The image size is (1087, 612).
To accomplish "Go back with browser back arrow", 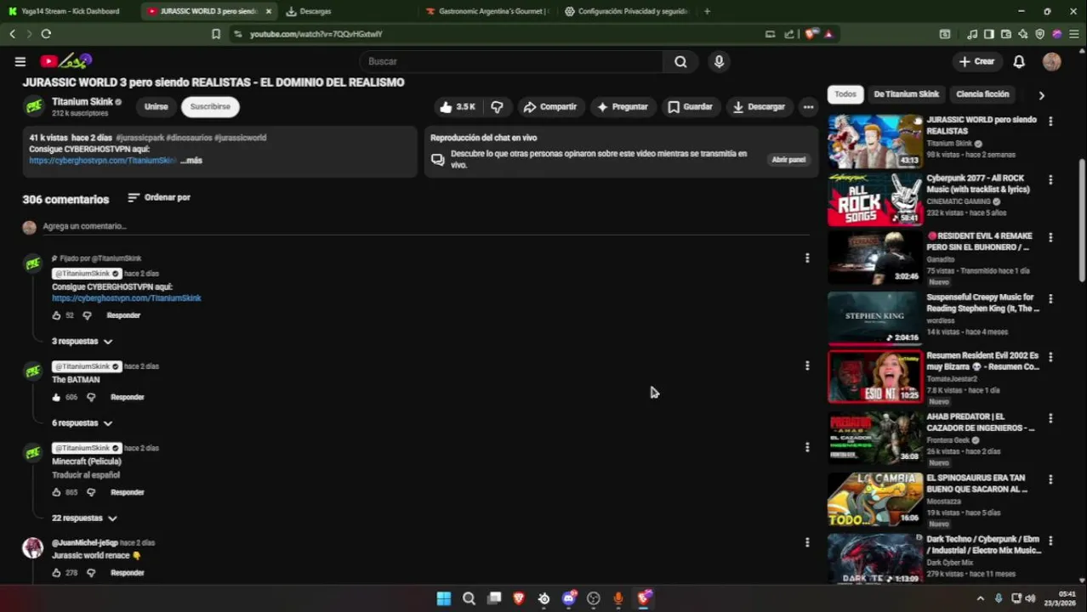I will click(12, 34).
